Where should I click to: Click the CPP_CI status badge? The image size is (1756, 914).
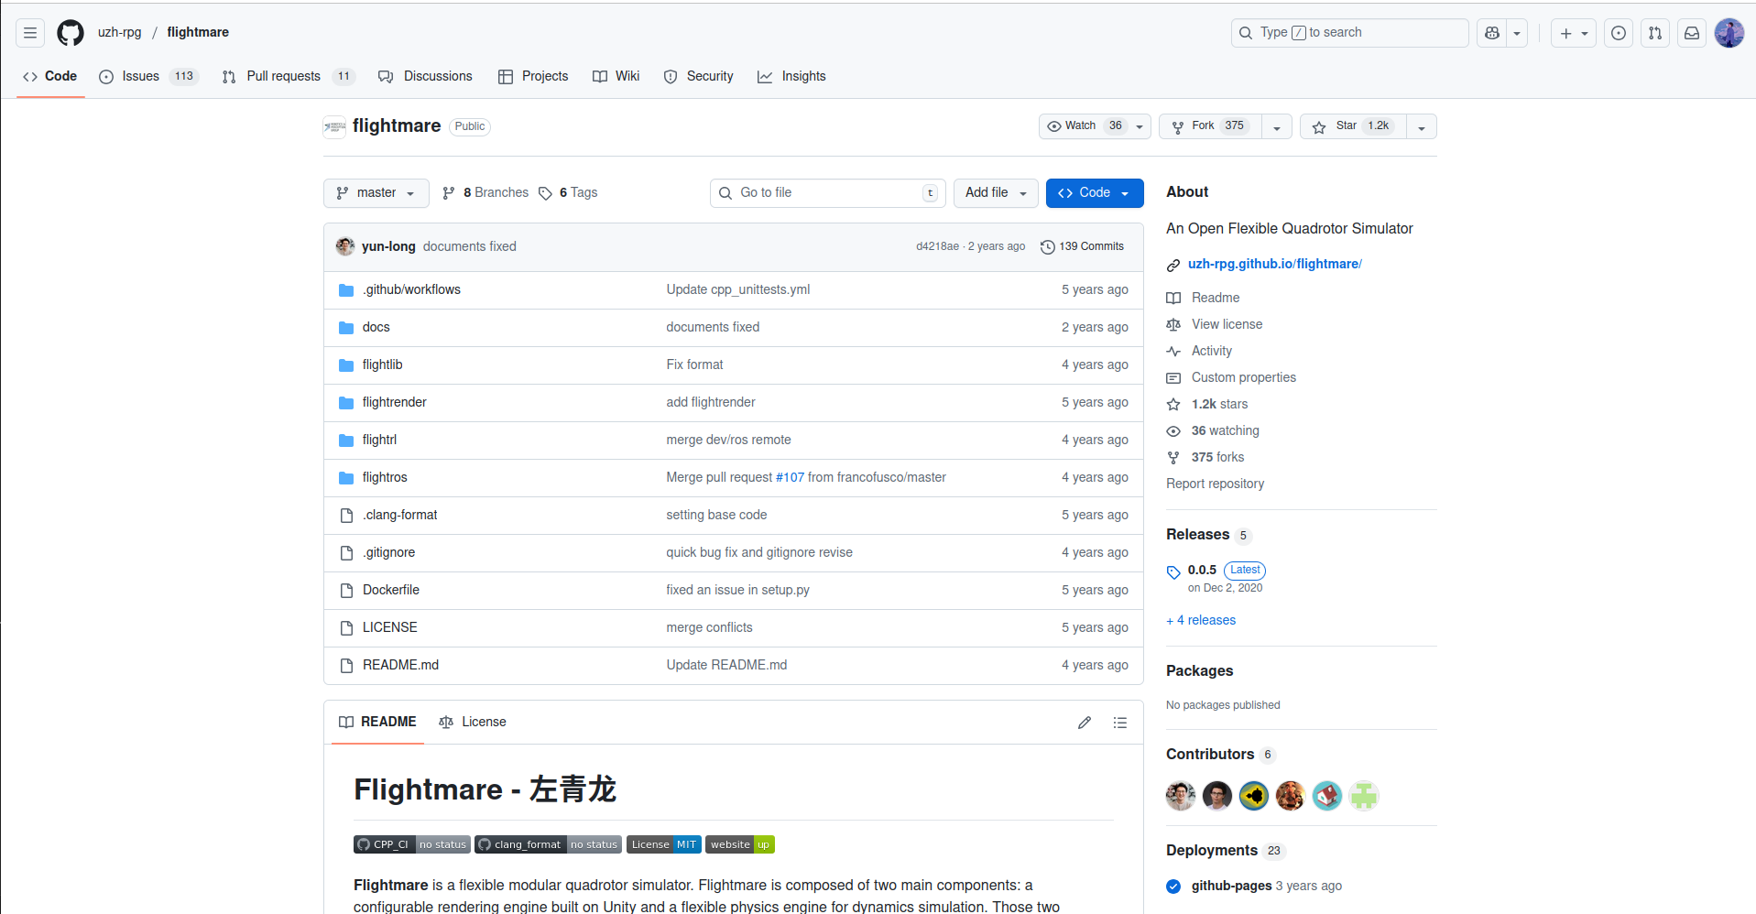[x=412, y=844]
